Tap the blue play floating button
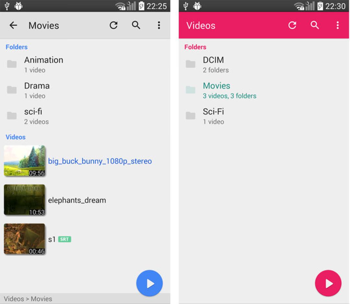 point(149,283)
